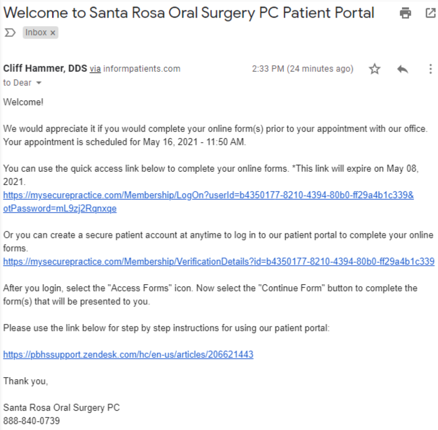Expand recipient details arrow next to Dear
Screen dimensions: 438x430
coord(39,83)
